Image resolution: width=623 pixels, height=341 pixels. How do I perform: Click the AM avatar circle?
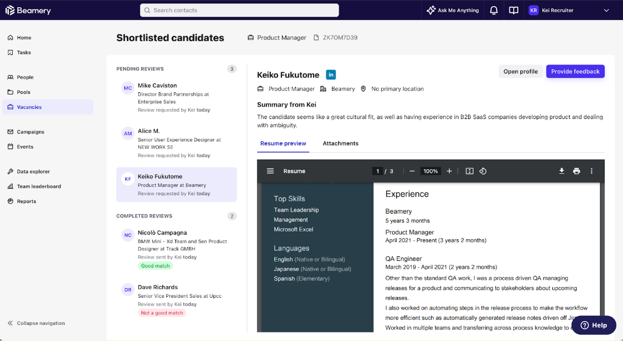click(128, 134)
